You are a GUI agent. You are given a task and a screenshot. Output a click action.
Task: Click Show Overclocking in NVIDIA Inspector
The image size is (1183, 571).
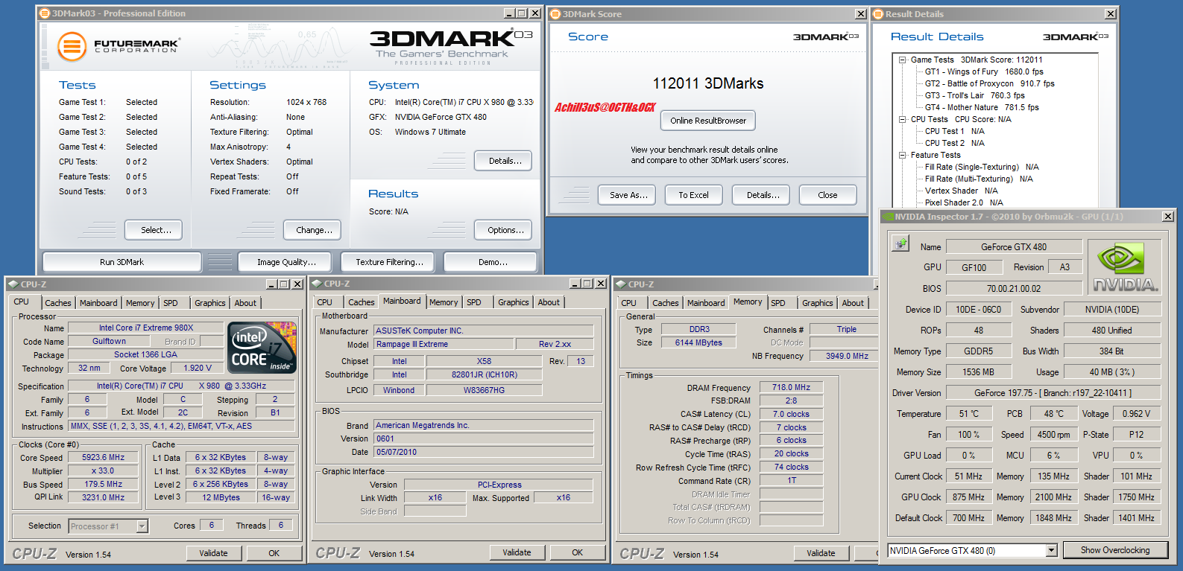coord(1115,550)
